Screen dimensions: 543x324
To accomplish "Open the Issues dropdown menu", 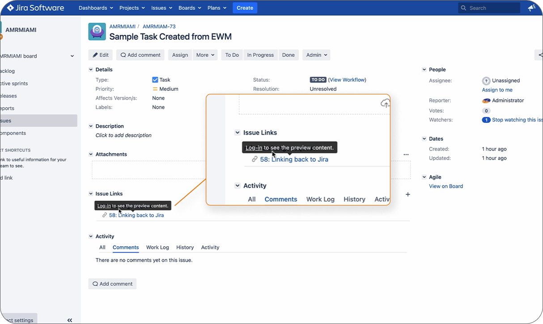I will [161, 8].
